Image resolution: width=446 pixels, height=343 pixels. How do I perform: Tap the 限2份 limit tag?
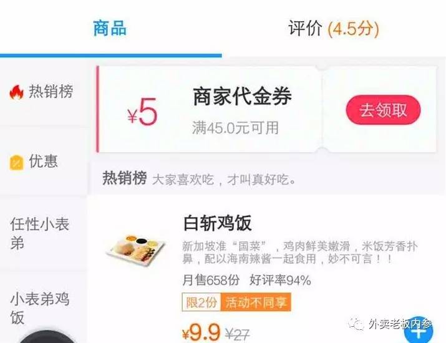201,302
